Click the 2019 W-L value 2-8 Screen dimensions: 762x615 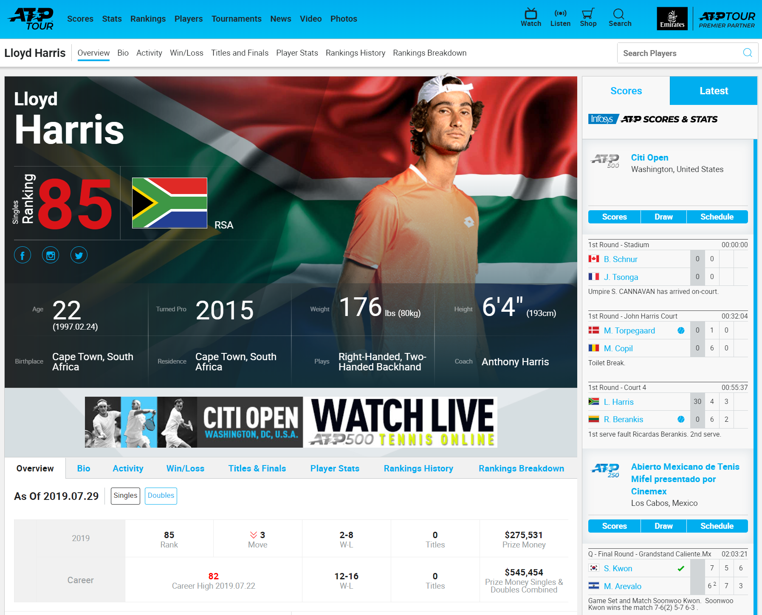pyautogui.click(x=346, y=535)
